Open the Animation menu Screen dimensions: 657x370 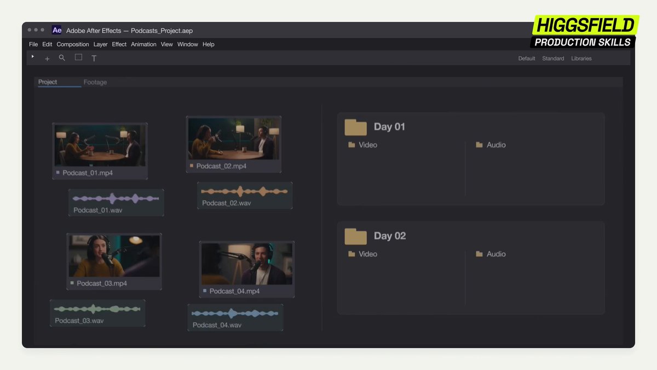[x=143, y=44]
